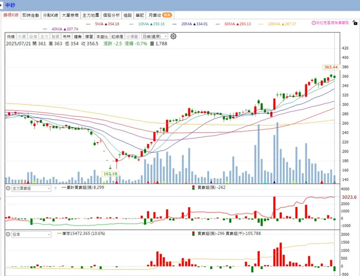Click the 60MA legend entry
360x276 pixels.
[233, 24]
